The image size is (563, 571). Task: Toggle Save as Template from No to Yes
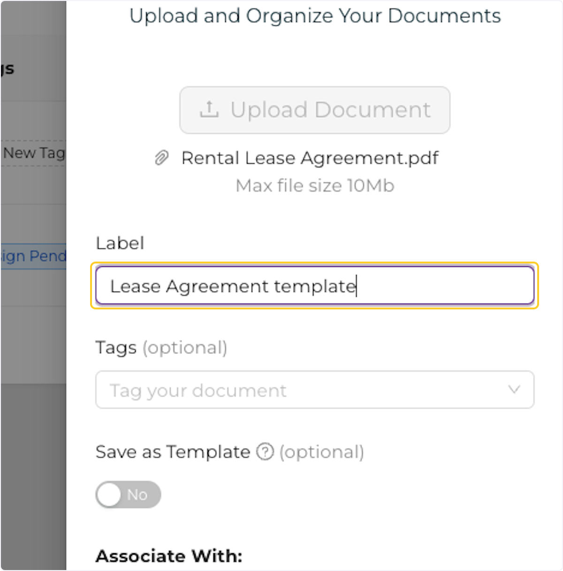[x=128, y=495]
